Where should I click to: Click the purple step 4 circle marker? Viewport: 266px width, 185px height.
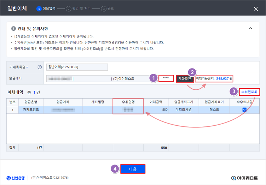pyautogui.click(x=114, y=169)
